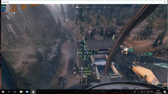Image resolution: width=168 pixels, height=94 pixels.
Task: Click the GPU overlay label
Action: (x=4, y=5)
